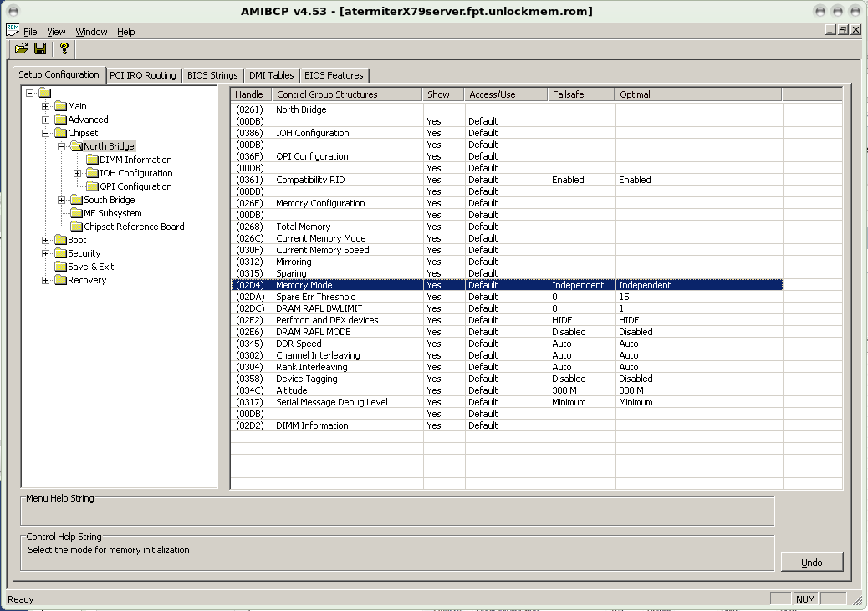Expand the South Bridge tree node
This screenshot has width=868, height=611.
pyautogui.click(x=61, y=200)
